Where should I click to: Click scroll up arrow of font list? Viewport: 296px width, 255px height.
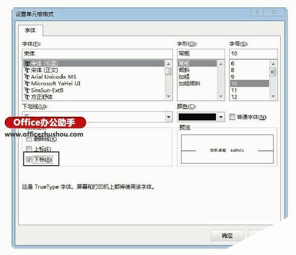tap(169, 64)
